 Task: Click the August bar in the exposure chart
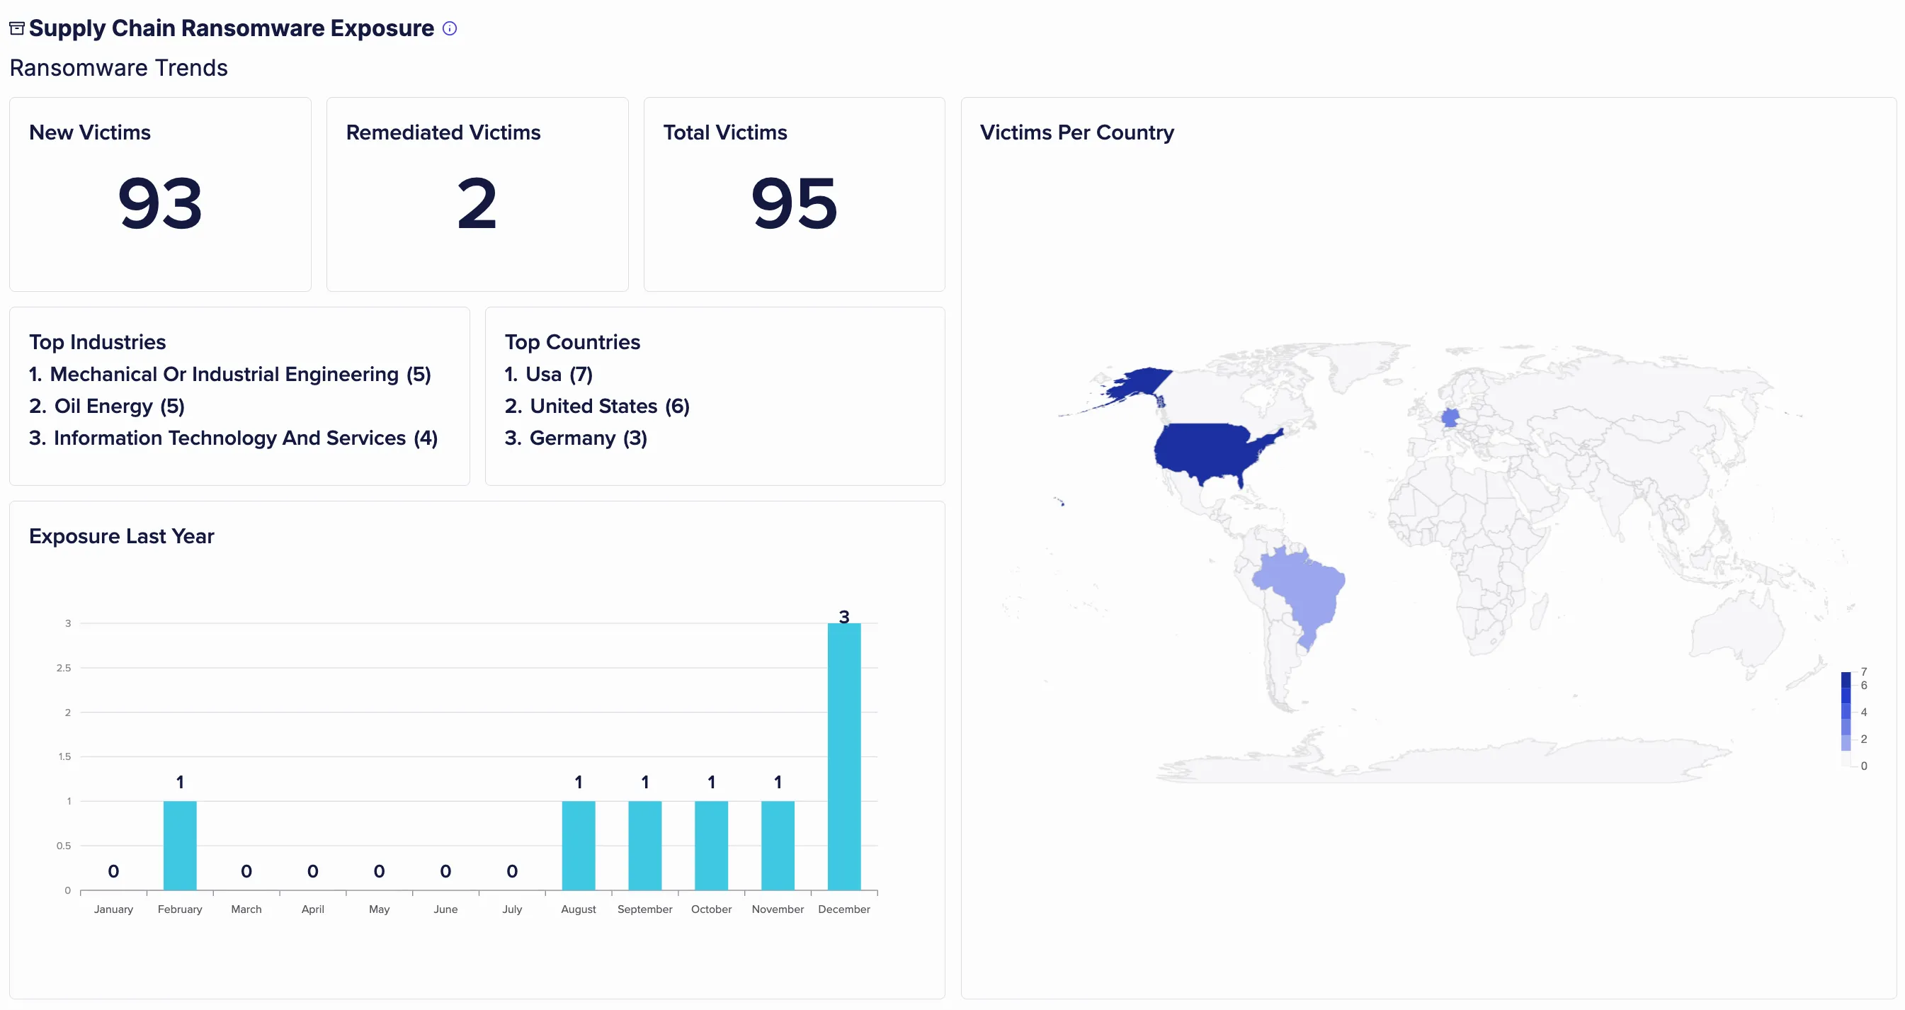579,845
